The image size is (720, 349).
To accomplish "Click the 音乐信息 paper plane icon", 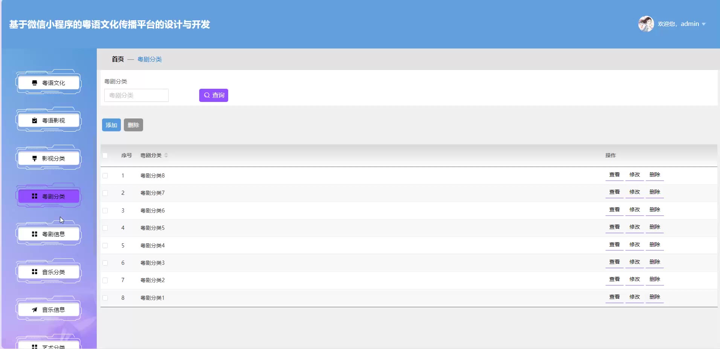I will click(35, 310).
